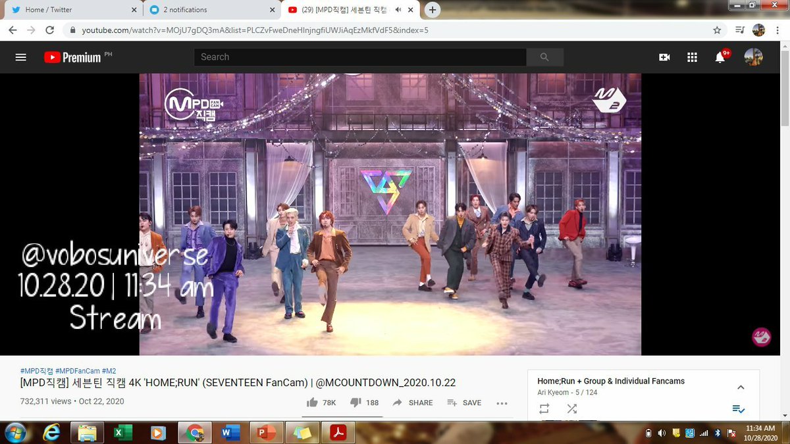Open Internet Explorer from taskbar
This screenshot has width=790, height=444.
51,433
